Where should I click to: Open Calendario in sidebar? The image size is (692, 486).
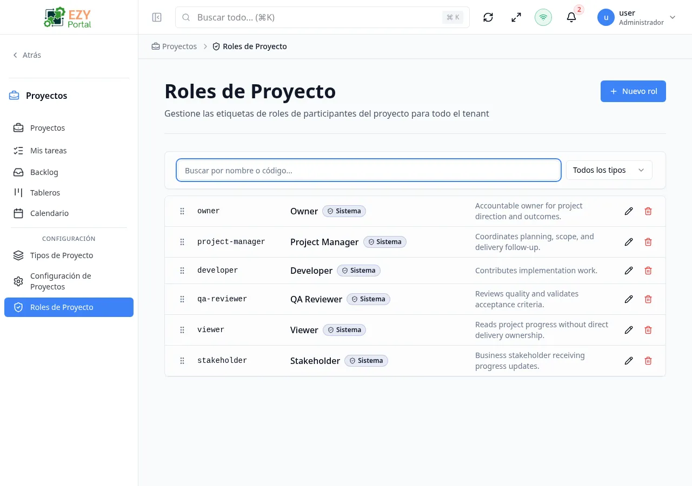coord(69,213)
